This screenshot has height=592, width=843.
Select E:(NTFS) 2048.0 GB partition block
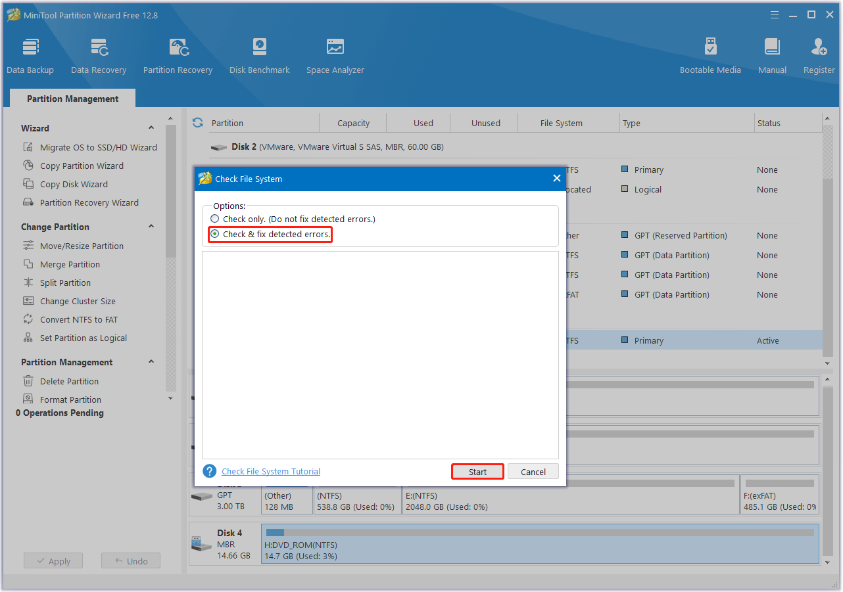click(x=571, y=495)
